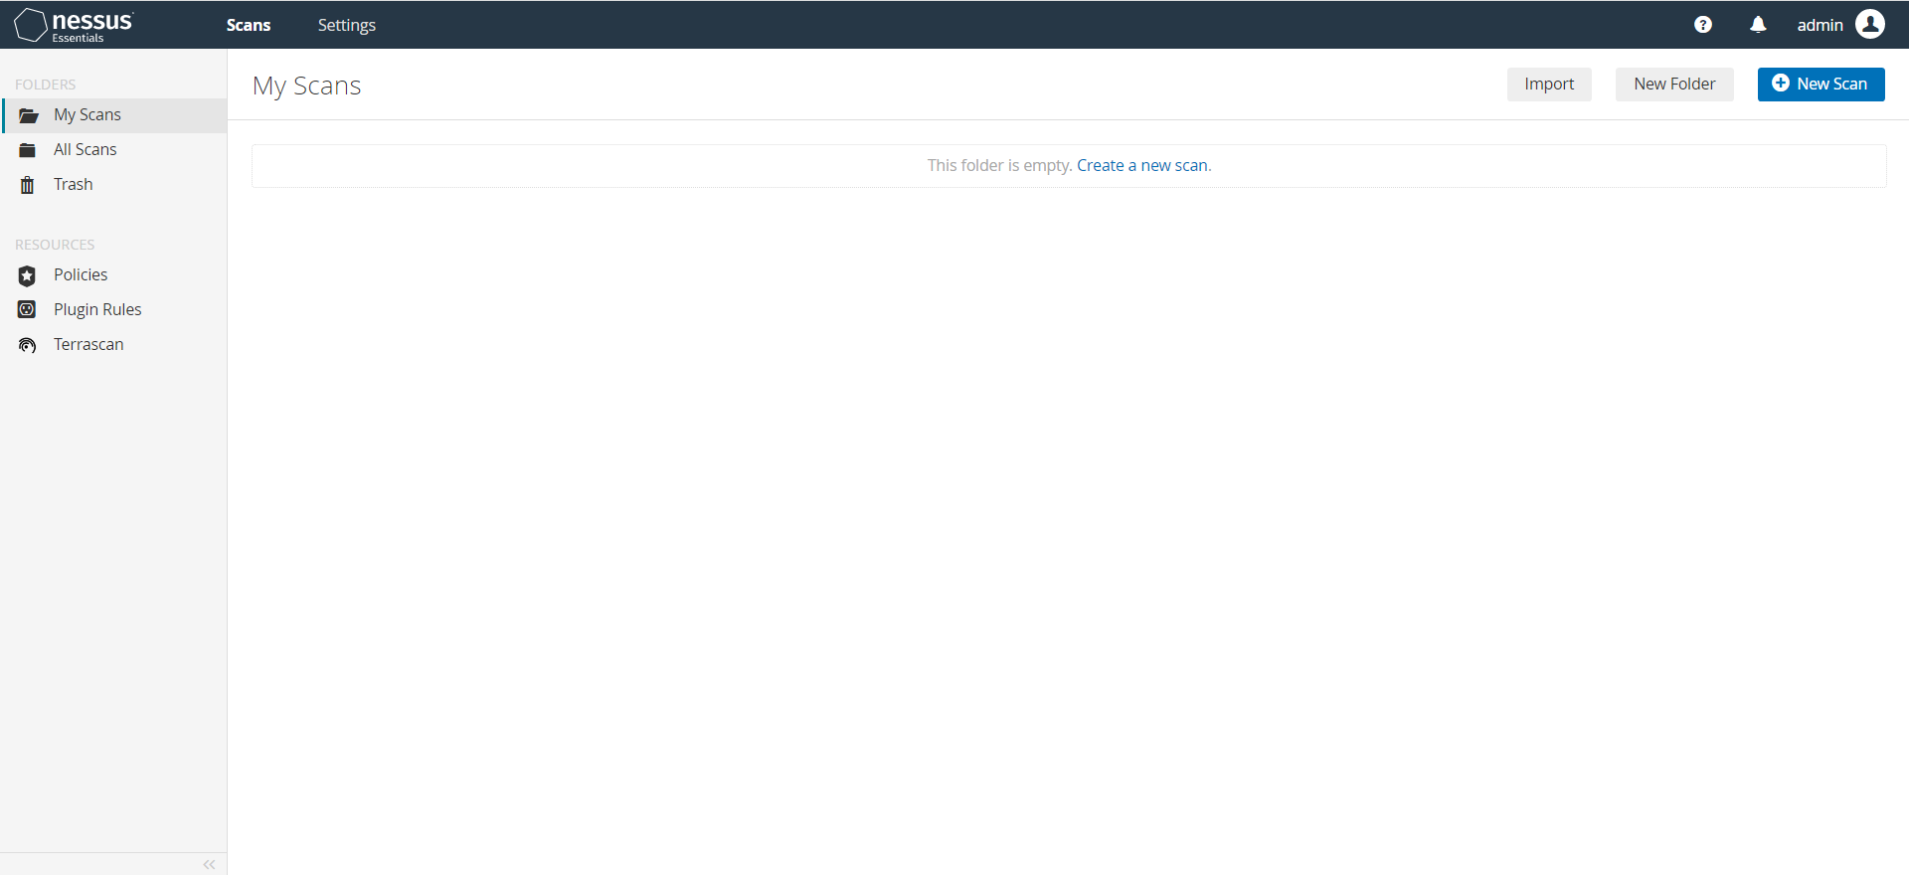Collapse the sidebar with double chevron

[209, 865]
